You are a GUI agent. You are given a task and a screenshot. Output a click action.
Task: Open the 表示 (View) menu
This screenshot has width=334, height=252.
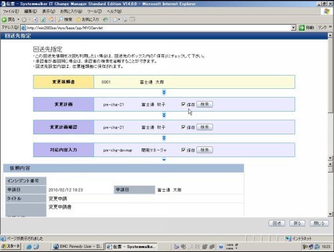click(x=49, y=11)
